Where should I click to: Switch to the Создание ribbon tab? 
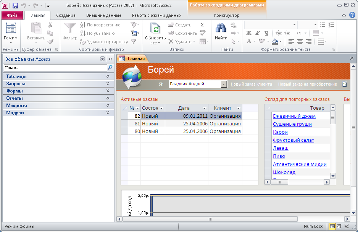pos(66,15)
